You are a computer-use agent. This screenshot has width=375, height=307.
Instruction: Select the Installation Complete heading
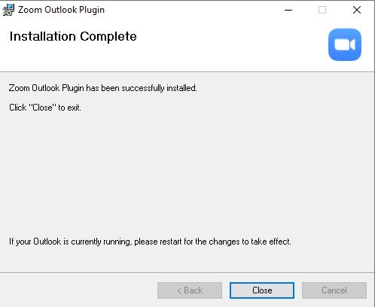pos(73,36)
